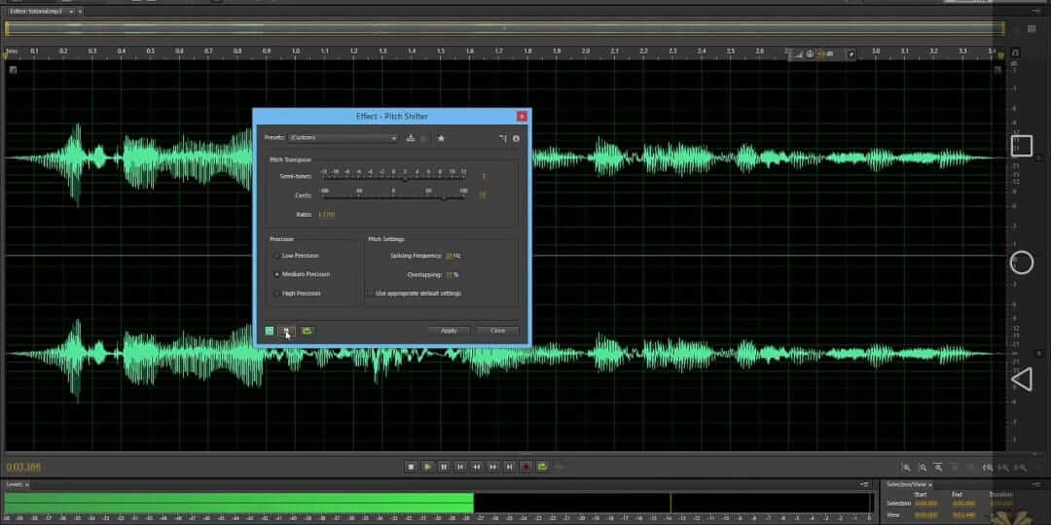Edit the Selection End time field
Viewport: 1051px width, 525px height.
click(963, 504)
